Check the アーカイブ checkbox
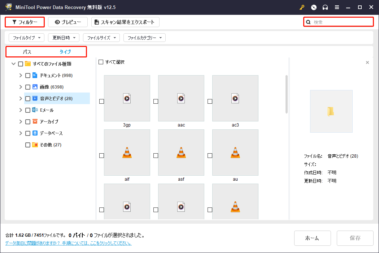The image size is (379, 253). pos(28,121)
